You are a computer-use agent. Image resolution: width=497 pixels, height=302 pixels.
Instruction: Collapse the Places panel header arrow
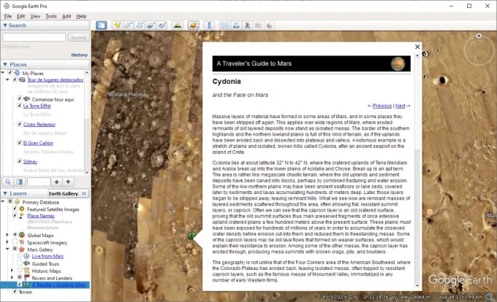click(x=4, y=64)
